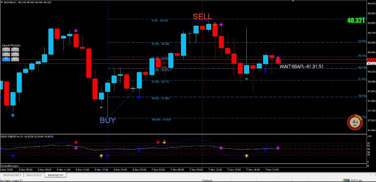Click the Fibonacci 61.8% - 48.113 level label
The height and width of the screenshot is (182, 376).
point(161,82)
